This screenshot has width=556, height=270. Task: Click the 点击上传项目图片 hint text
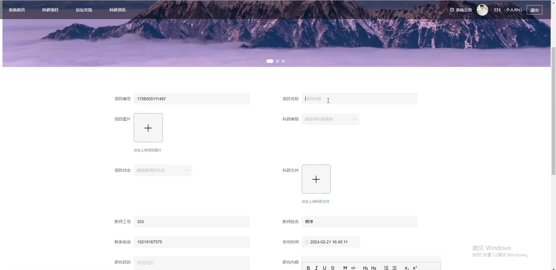tap(147, 150)
